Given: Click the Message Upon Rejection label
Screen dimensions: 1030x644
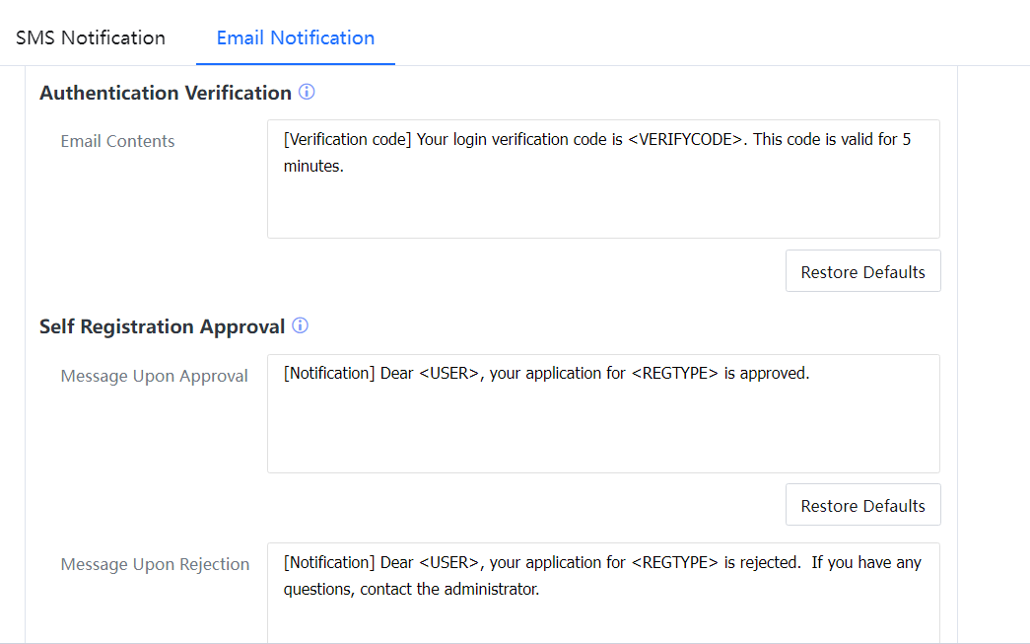Looking at the screenshot, I should pyautogui.click(x=155, y=564).
